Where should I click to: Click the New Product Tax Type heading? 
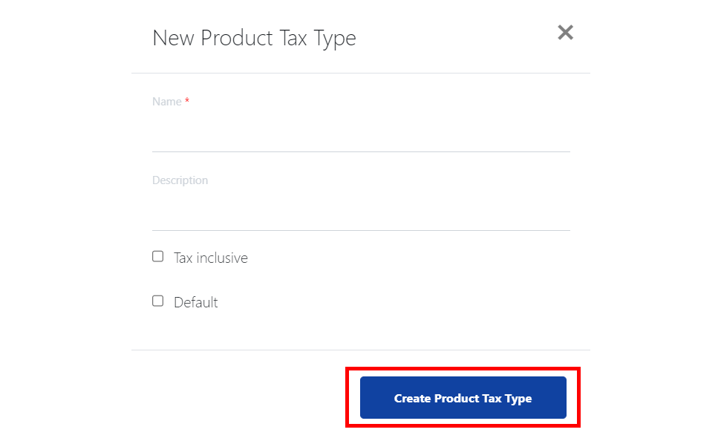254,38
